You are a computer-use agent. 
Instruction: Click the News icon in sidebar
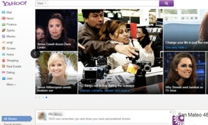(3, 18)
